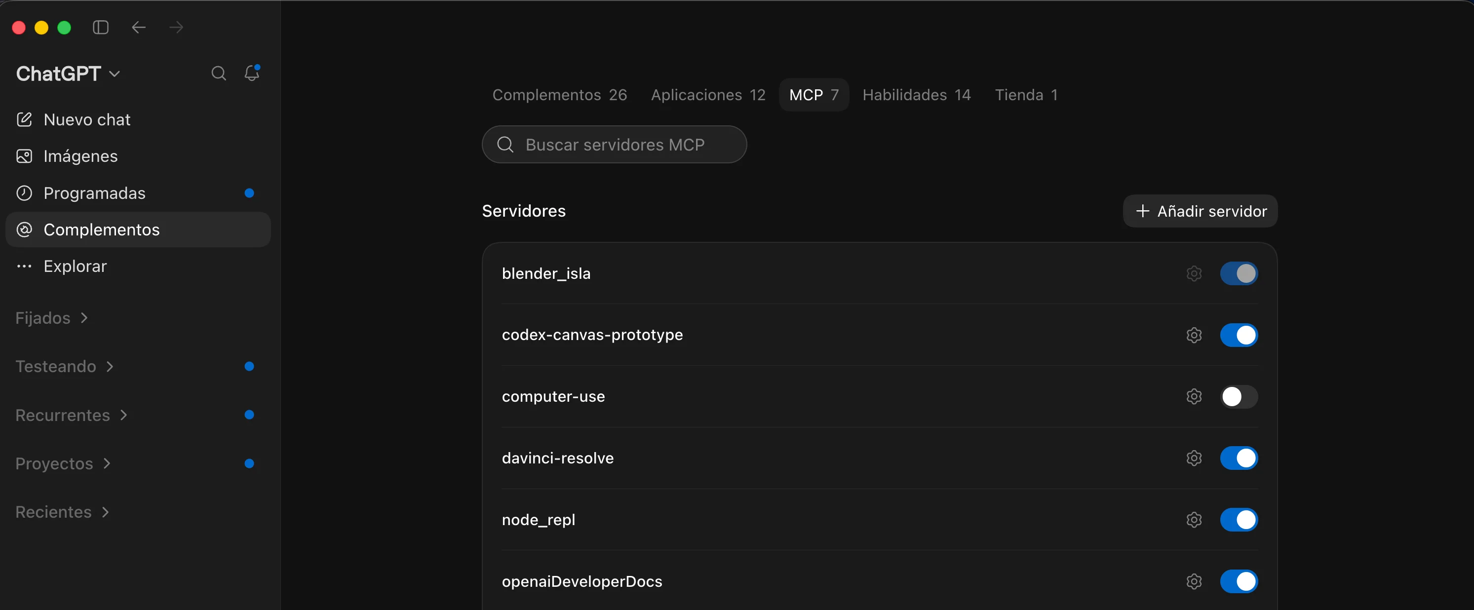Click the blue dot beside Proyectos

click(249, 463)
